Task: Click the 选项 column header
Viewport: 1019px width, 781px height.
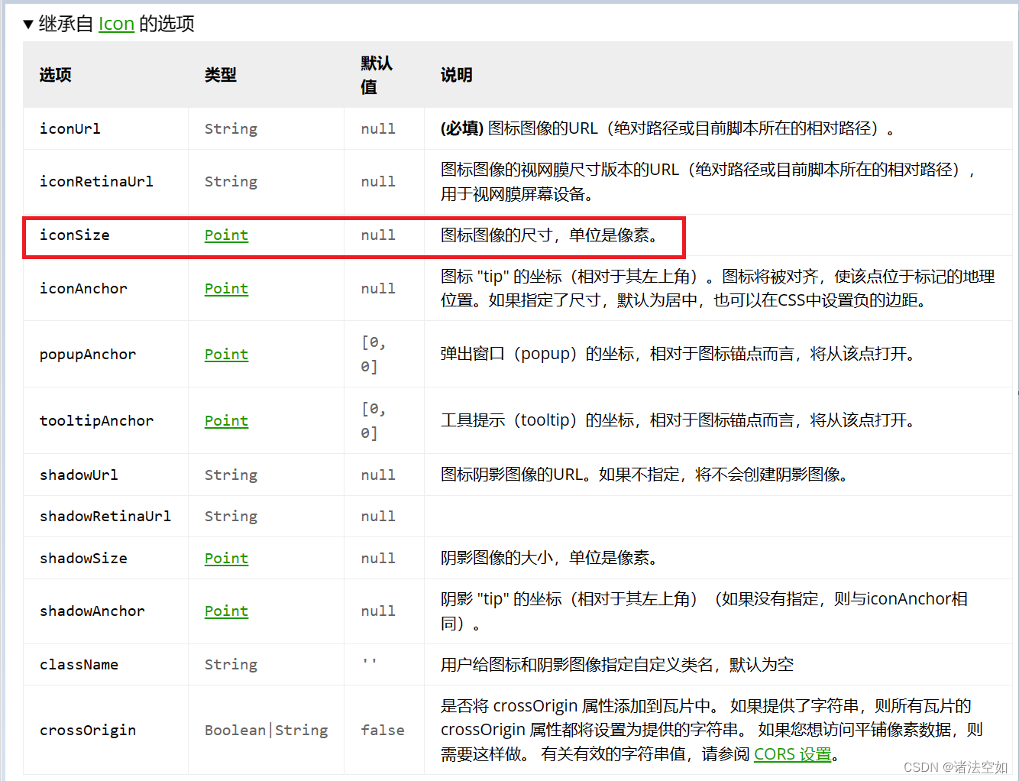Action: pos(54,75)
